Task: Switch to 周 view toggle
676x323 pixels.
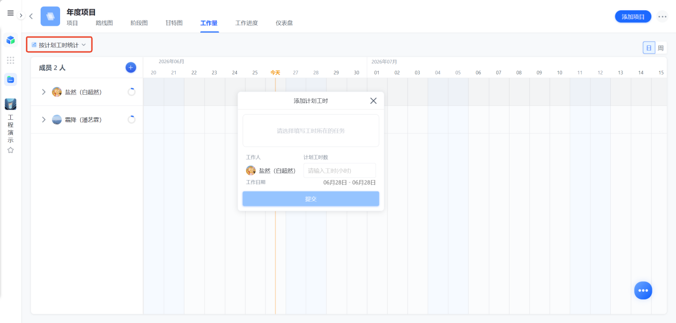Action: (x=661, y=48)
